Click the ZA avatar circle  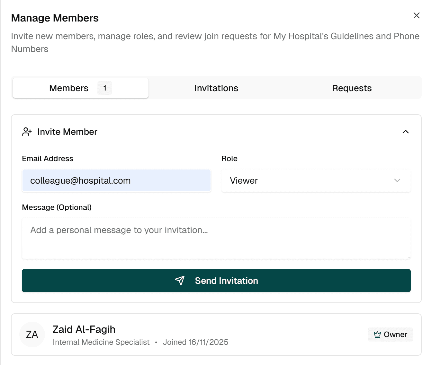click(32, 335)
